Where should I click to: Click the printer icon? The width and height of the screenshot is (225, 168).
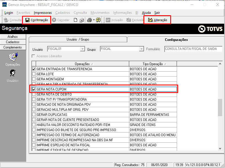click(x=89, y=20)
